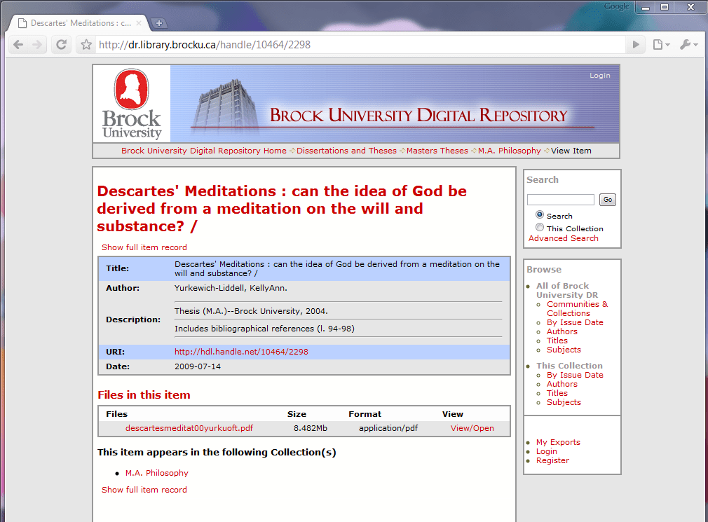
Task: Click the bibliographical references description line
Action: pos(264,329)
